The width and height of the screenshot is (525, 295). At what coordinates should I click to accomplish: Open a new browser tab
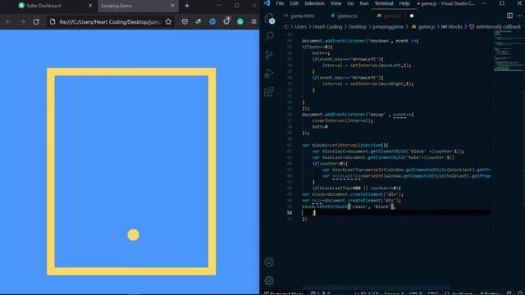point(187,6)
